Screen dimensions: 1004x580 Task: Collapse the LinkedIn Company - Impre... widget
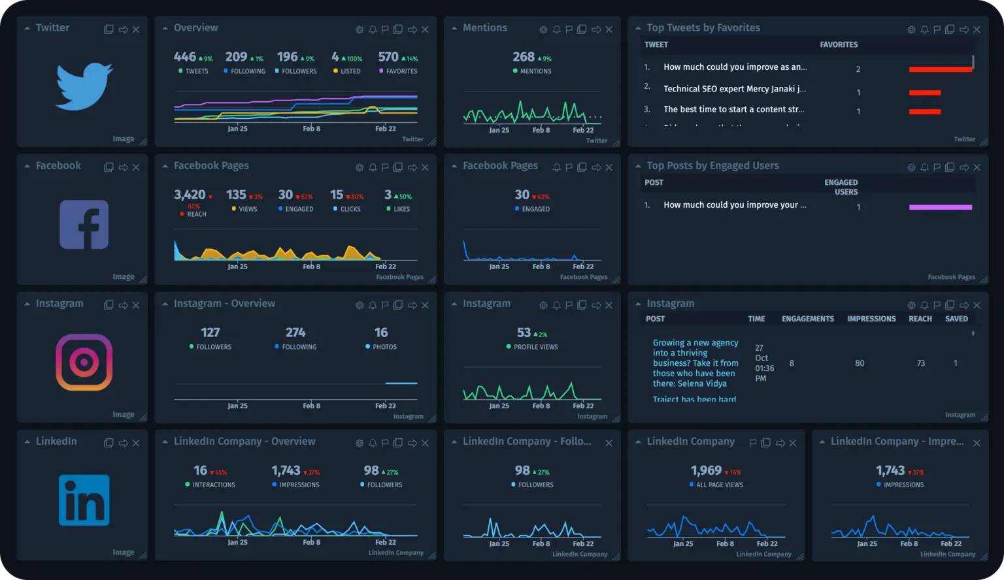(x=822, y=442)
